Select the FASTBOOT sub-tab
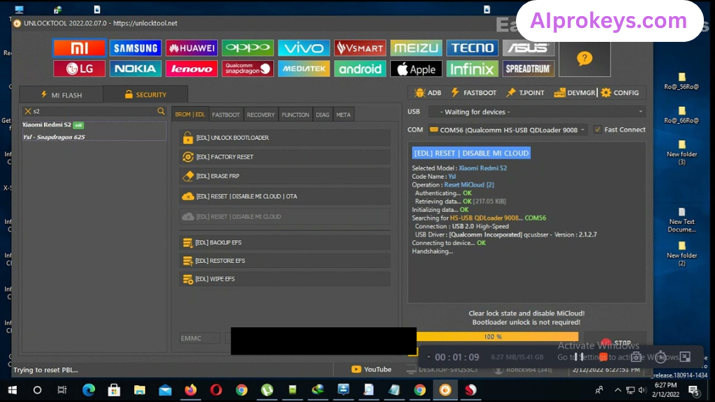This screenshot has width=715, height=402. [x=226, y=115]
